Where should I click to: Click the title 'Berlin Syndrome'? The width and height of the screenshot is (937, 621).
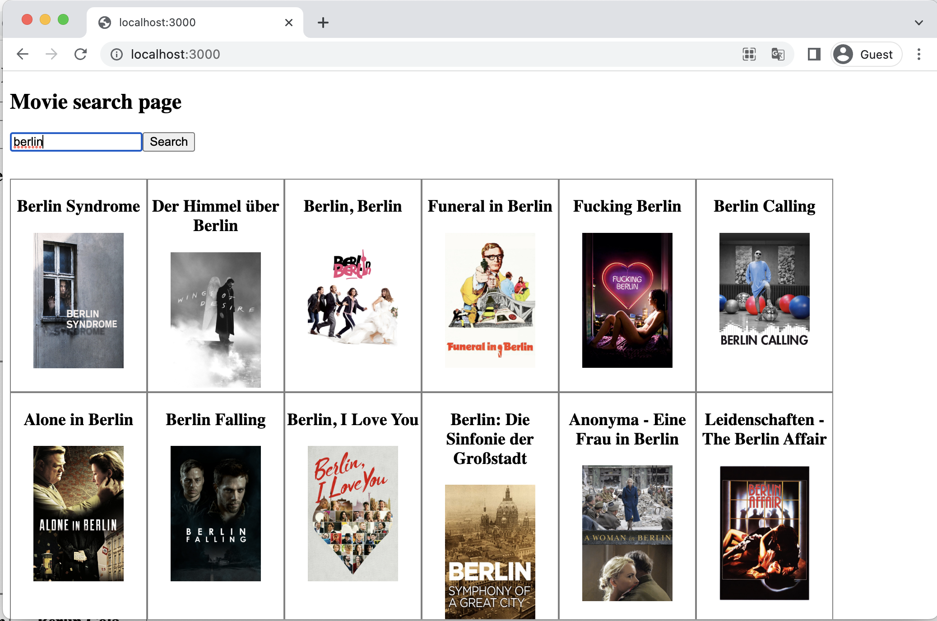point(79,206)
